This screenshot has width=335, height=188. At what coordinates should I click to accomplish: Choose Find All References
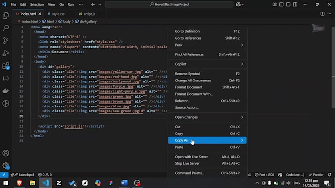tap(207, 54)
